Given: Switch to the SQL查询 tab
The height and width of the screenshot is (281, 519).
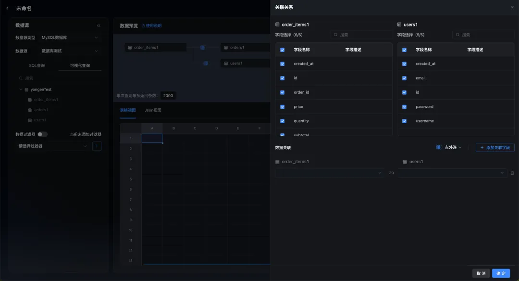Looking at the screenshot, I should [x=37, y=65].
